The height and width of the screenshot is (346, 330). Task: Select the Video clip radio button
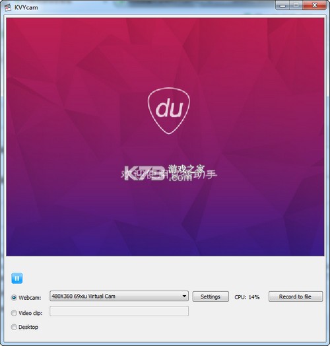coord(14,313)
